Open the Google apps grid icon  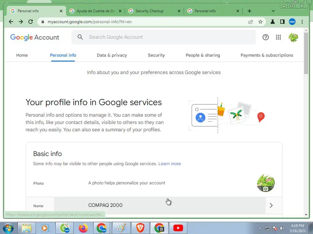coord(278,37)
